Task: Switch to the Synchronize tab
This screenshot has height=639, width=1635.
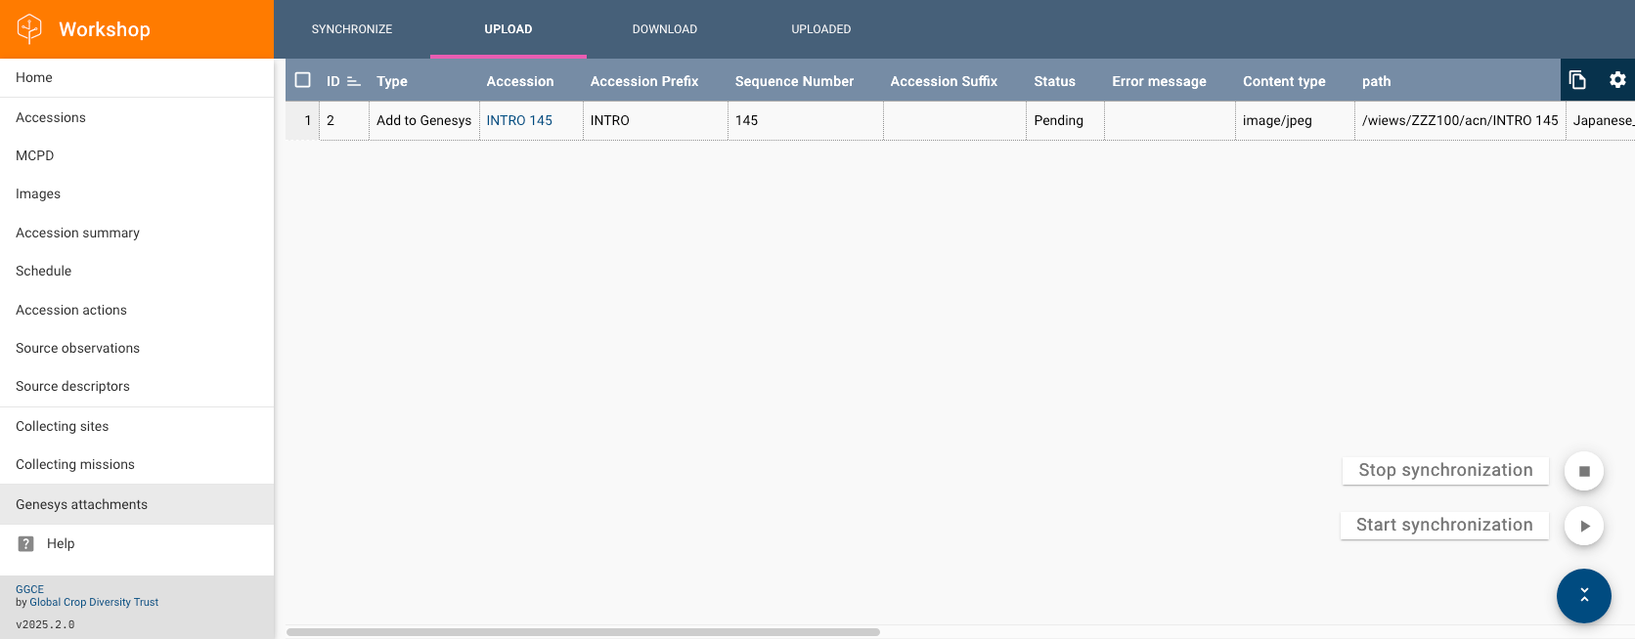Action: [352, 29]
